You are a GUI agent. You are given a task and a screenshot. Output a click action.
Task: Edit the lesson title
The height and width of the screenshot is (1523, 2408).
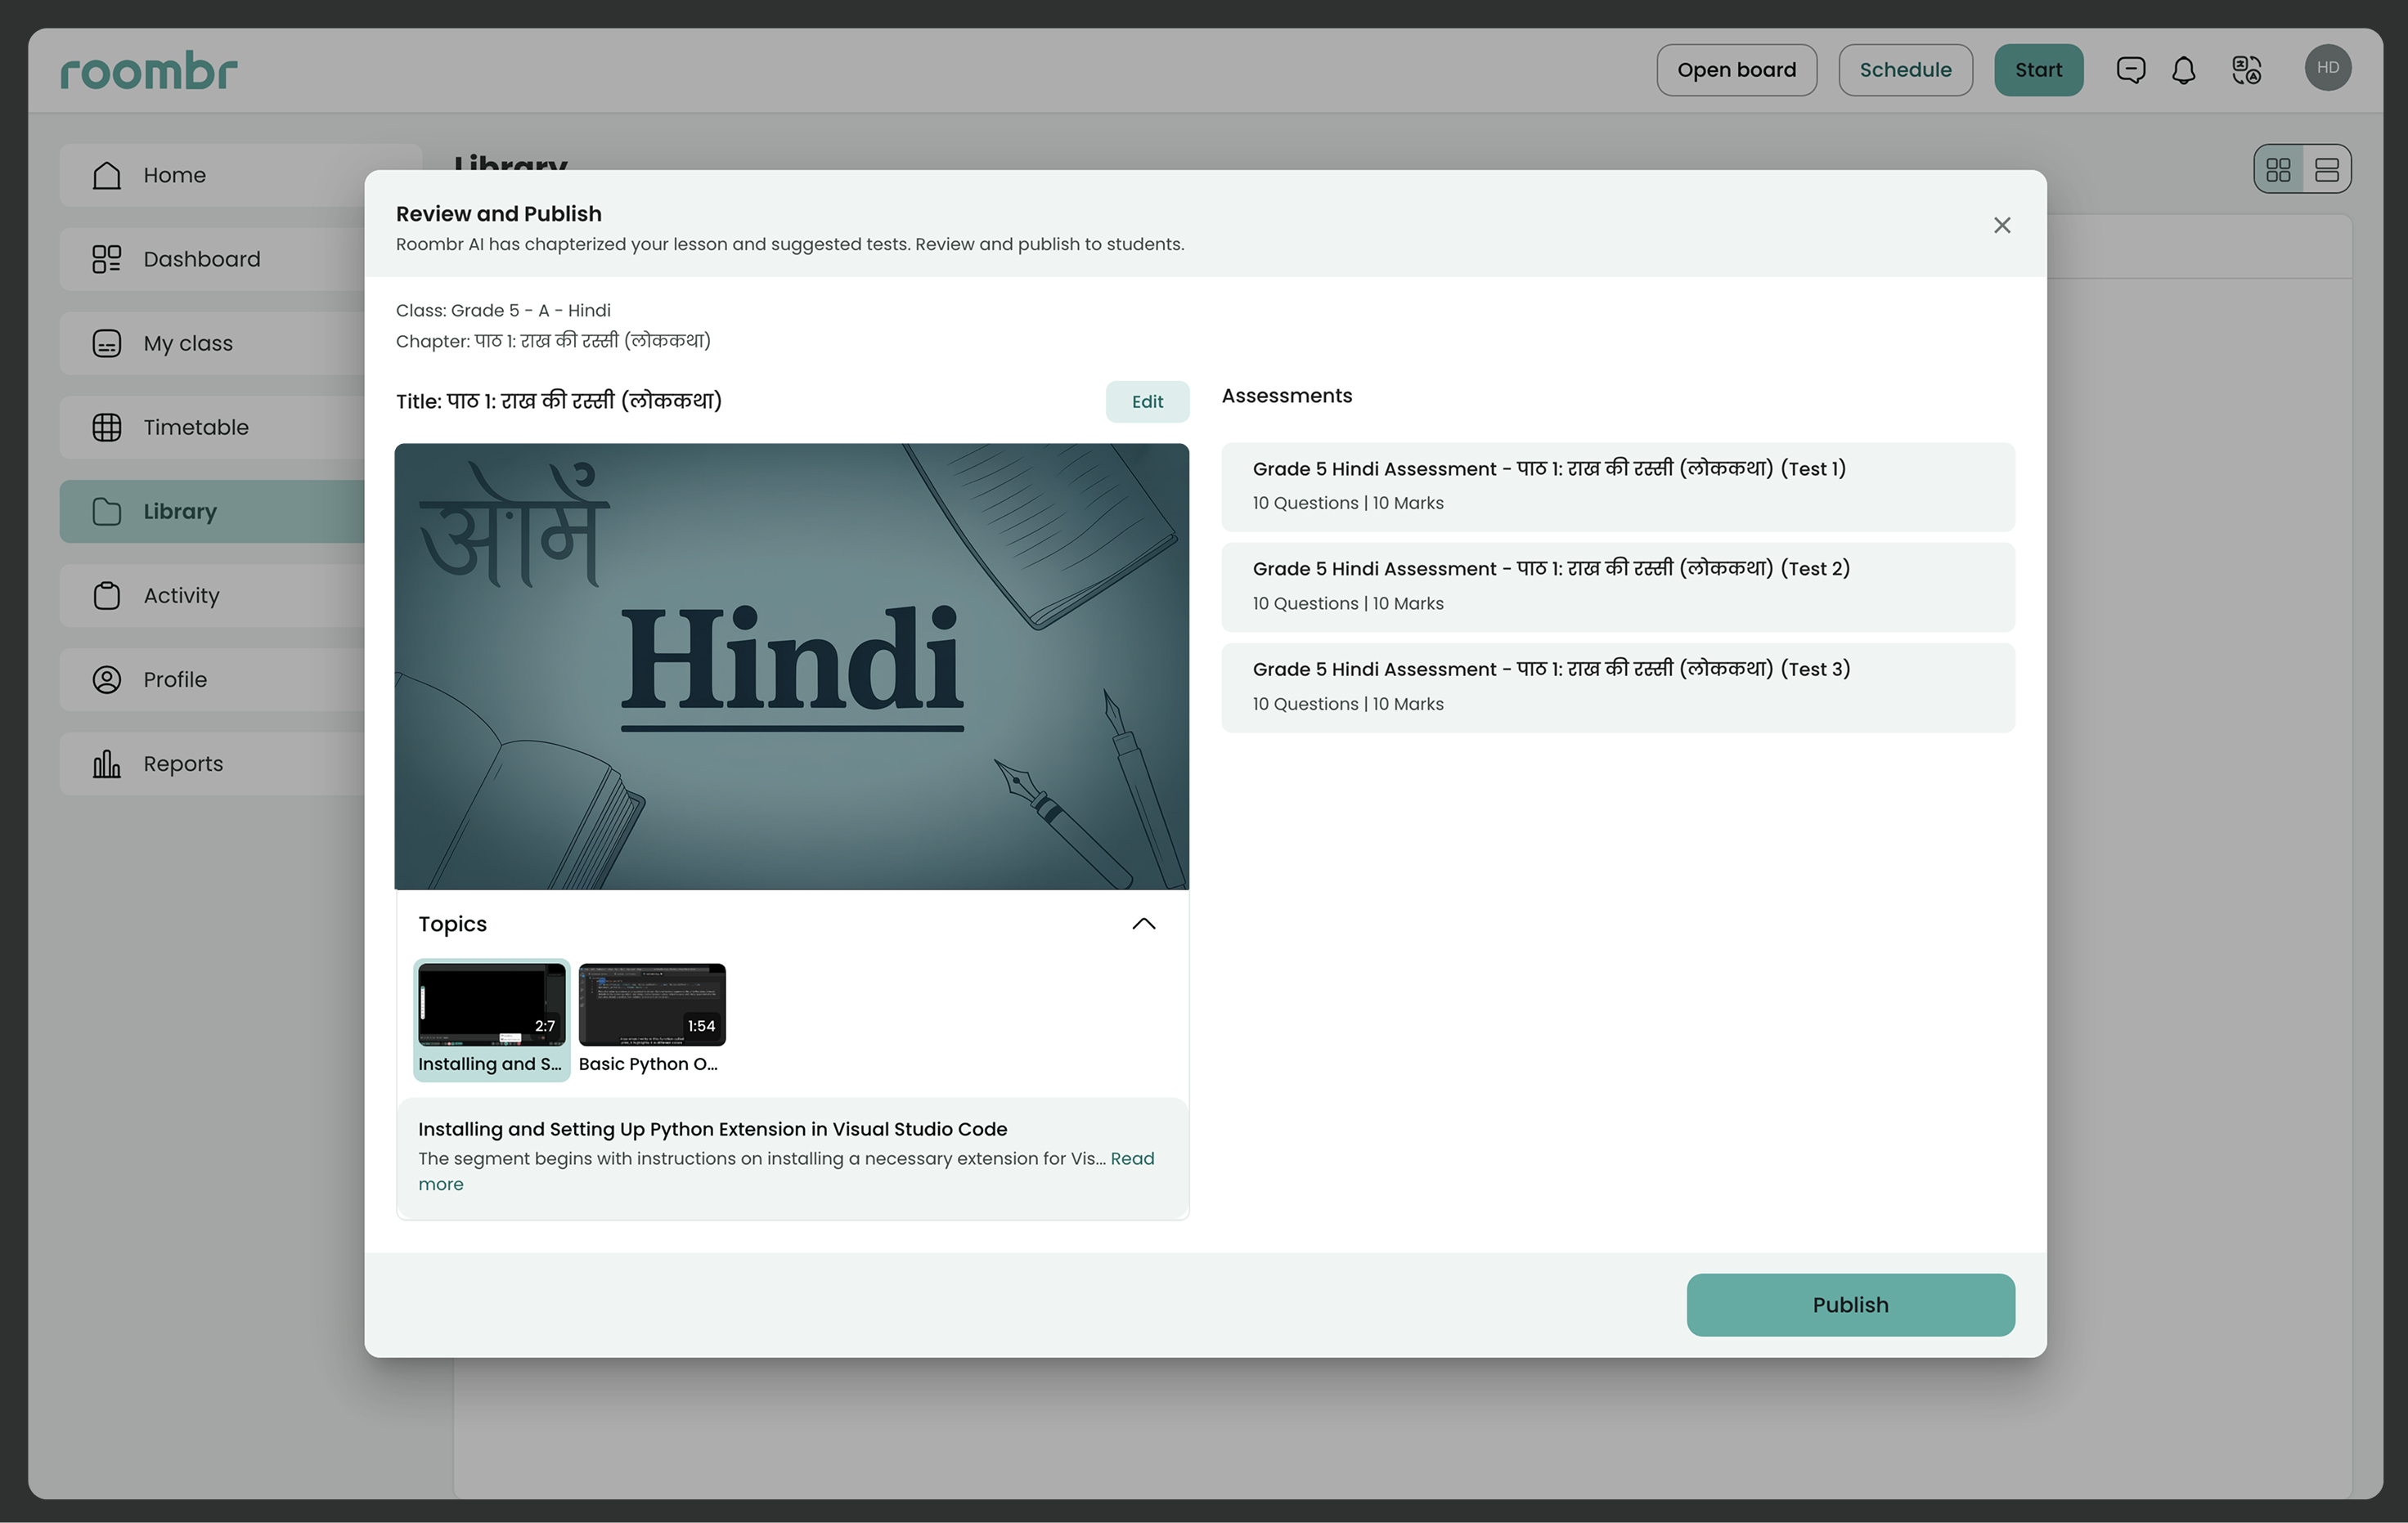tap(1146, 401)
